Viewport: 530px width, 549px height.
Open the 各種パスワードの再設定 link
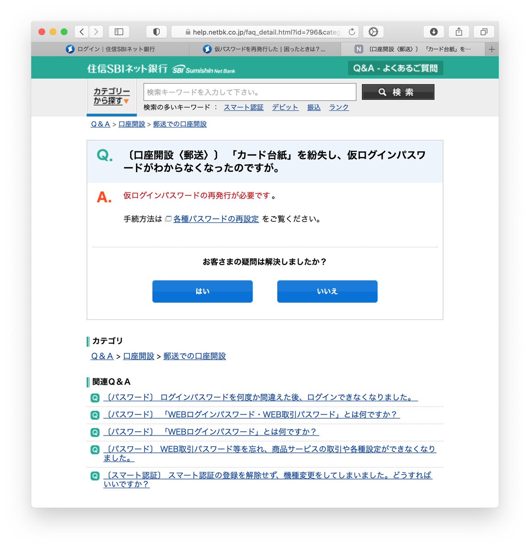(215, 219)
